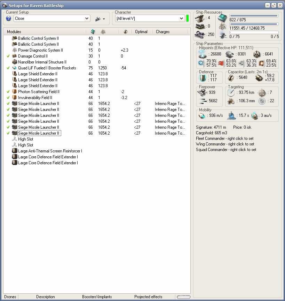The image size is (285, 301).
Task: Click the launcher hardpoints icon showing 0
Action: [x=200, y=26]
